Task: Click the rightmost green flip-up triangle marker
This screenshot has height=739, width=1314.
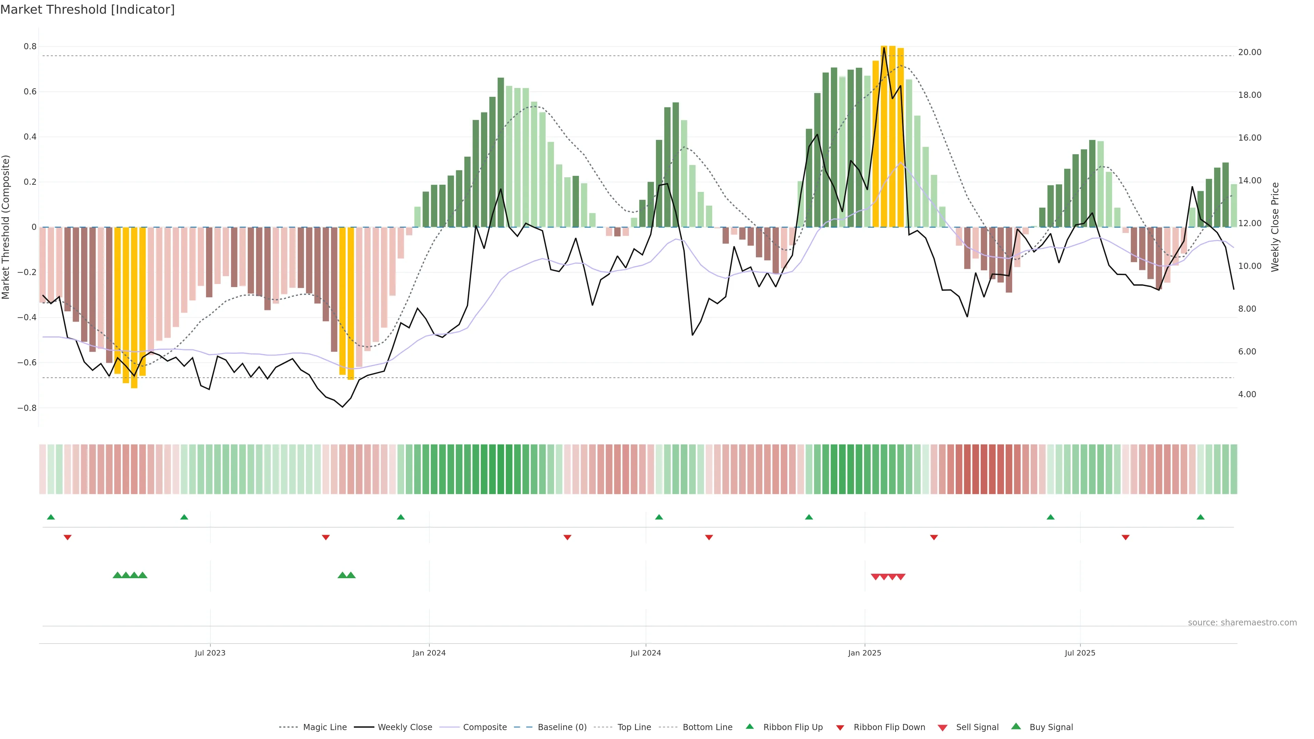Action: click(x=1200, y=517)
